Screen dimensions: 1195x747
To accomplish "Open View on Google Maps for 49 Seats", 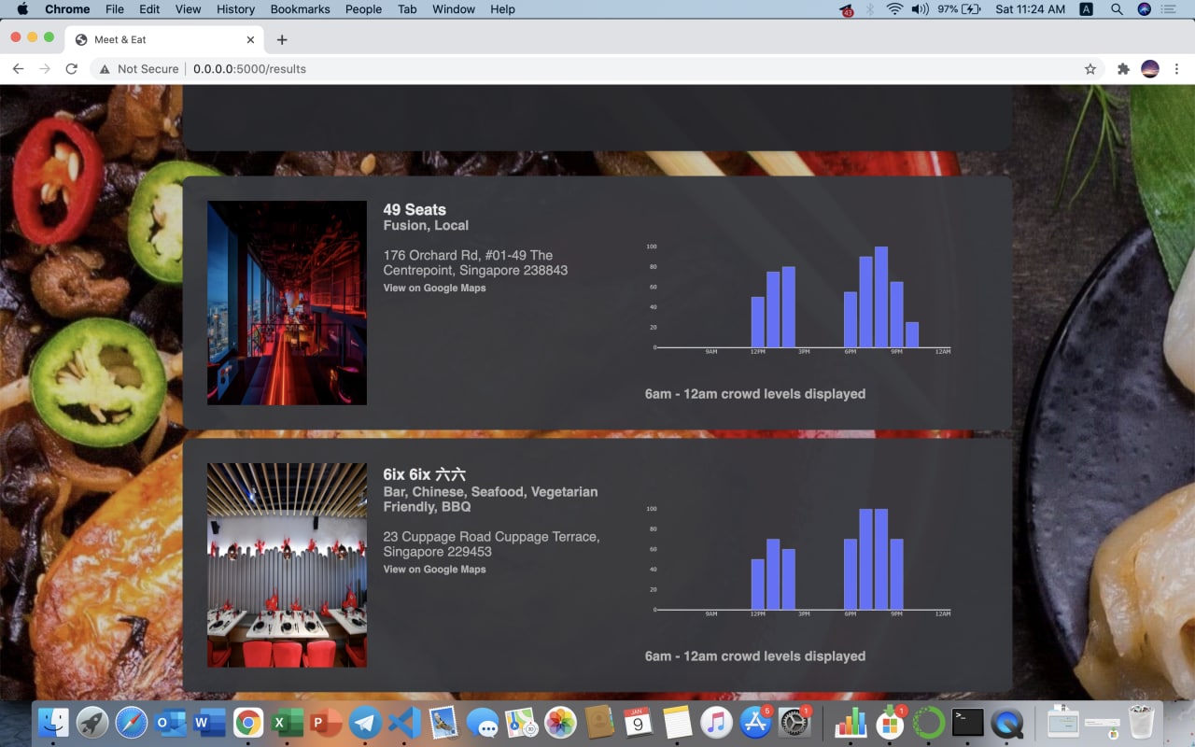I will (x=434, y=288).
